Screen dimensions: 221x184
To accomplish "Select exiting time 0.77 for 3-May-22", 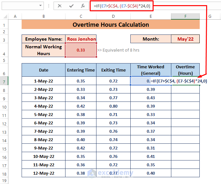I will pos(113,98).
